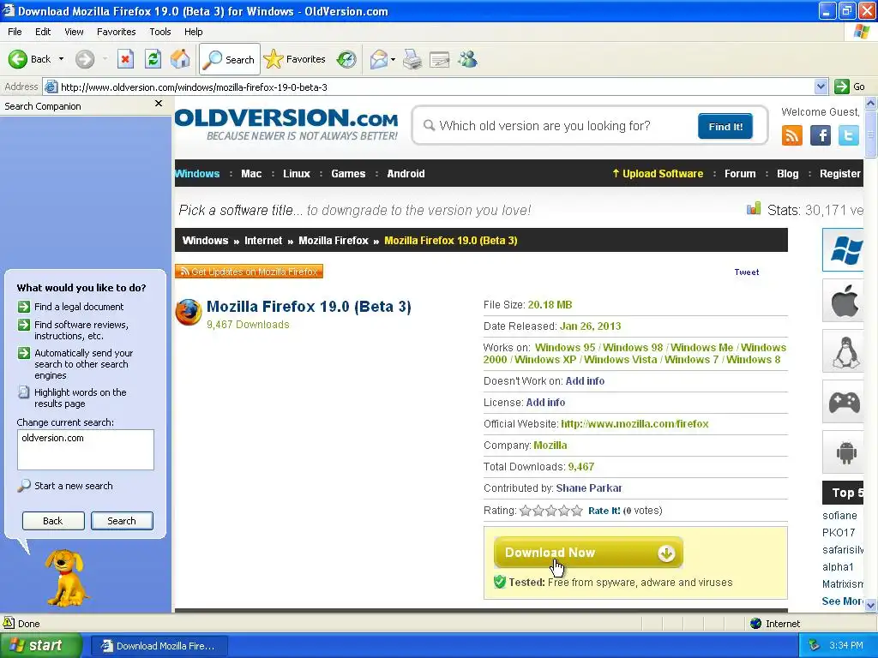Click the Go button next to address bar
The height and width of the screenshot is (658, 878).
(850, 87)
